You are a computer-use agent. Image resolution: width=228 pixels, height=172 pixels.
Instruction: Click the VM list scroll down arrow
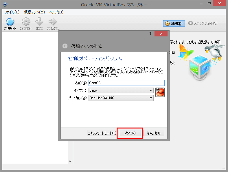pos(70,161)
